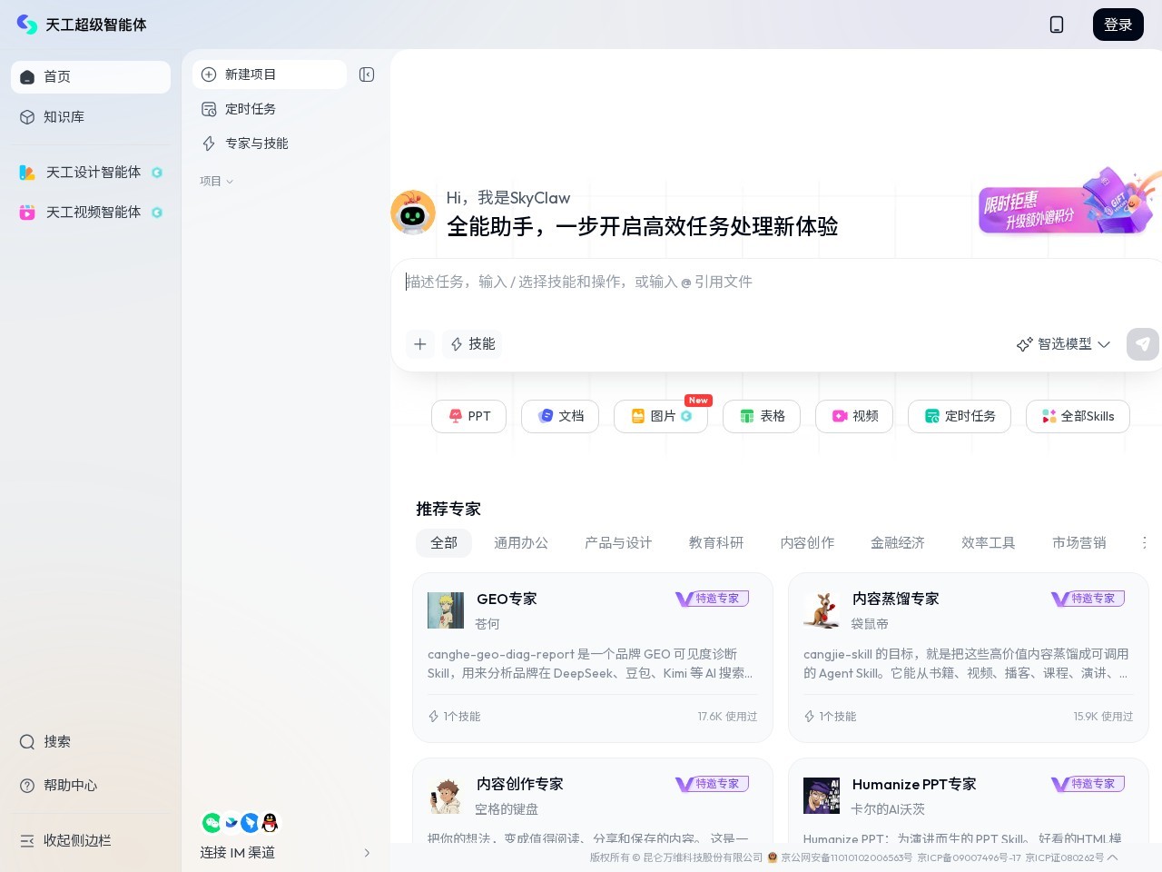Expand 连接 IM 渠道 arrow

point(367,853)
